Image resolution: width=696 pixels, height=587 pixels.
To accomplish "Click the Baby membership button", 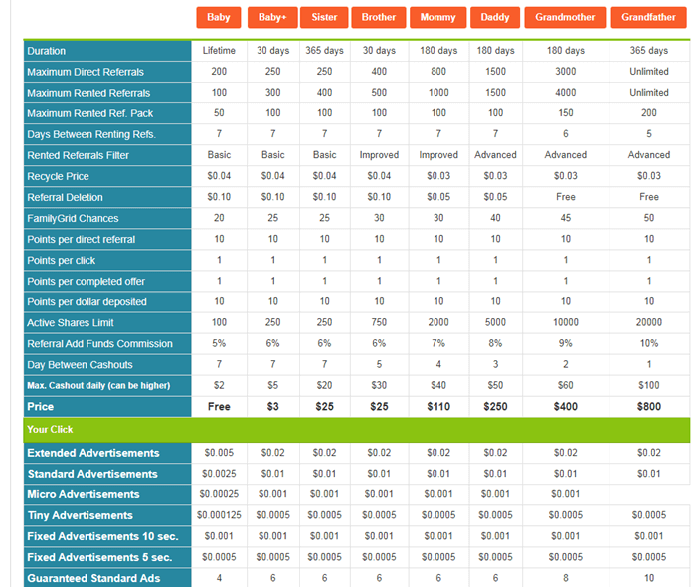I will [x=219, y=17].
